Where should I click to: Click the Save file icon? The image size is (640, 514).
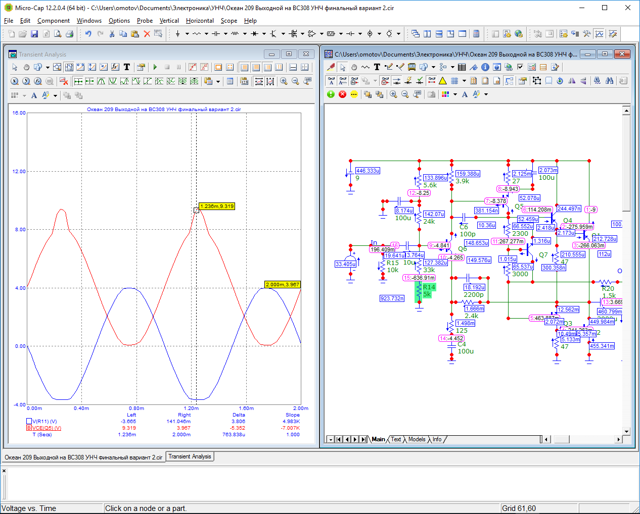tap(34, 34)
